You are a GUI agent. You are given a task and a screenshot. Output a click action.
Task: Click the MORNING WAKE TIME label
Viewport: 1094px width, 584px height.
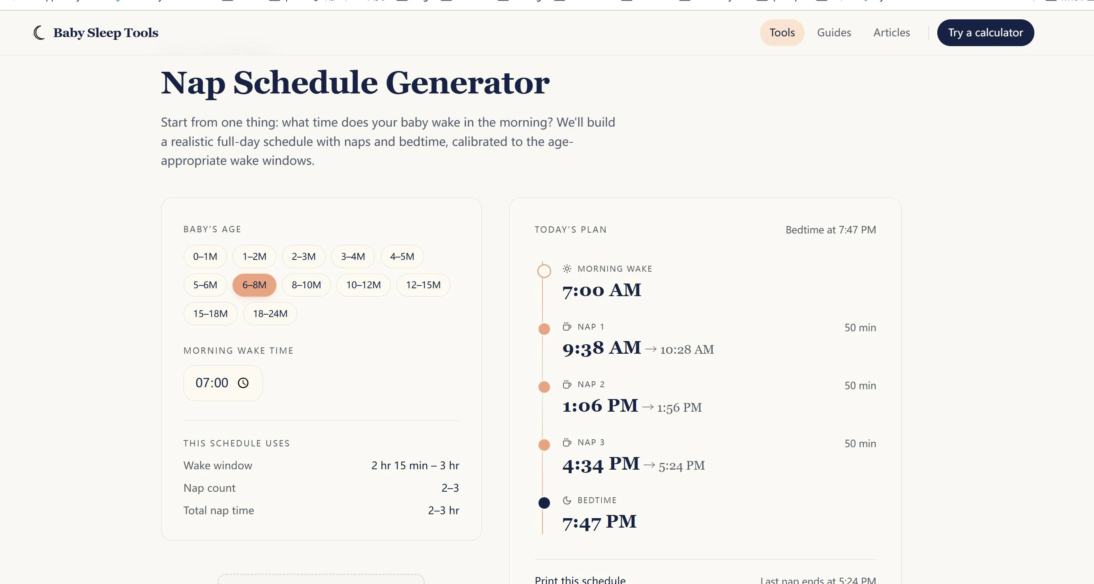coord(239,351)
